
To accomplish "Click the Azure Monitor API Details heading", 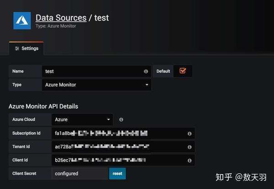I will [x=43, y=106].
